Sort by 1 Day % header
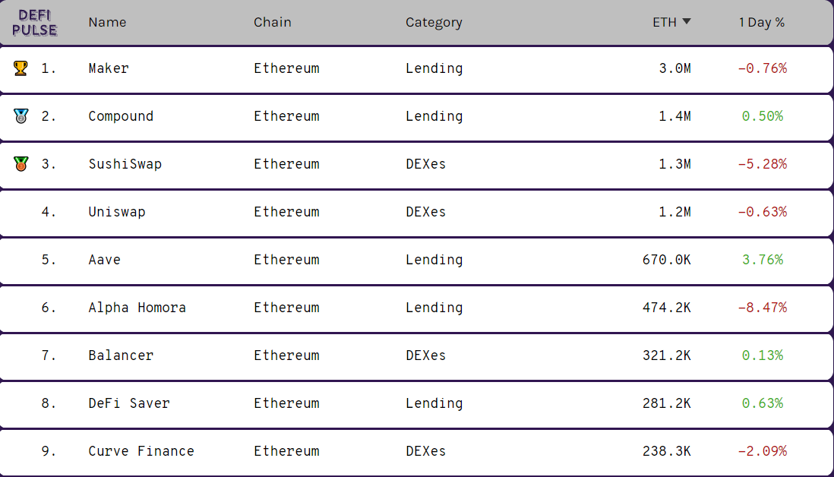Image resolution: width=834 pixels, height=477 pixels. [761, 22]
